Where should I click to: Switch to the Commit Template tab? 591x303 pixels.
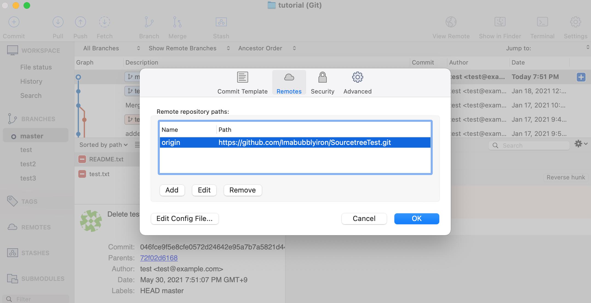click(x=242, y=83)
